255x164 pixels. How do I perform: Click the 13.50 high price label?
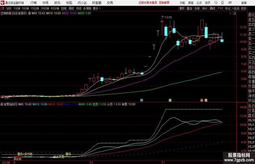tap(168, 18)
